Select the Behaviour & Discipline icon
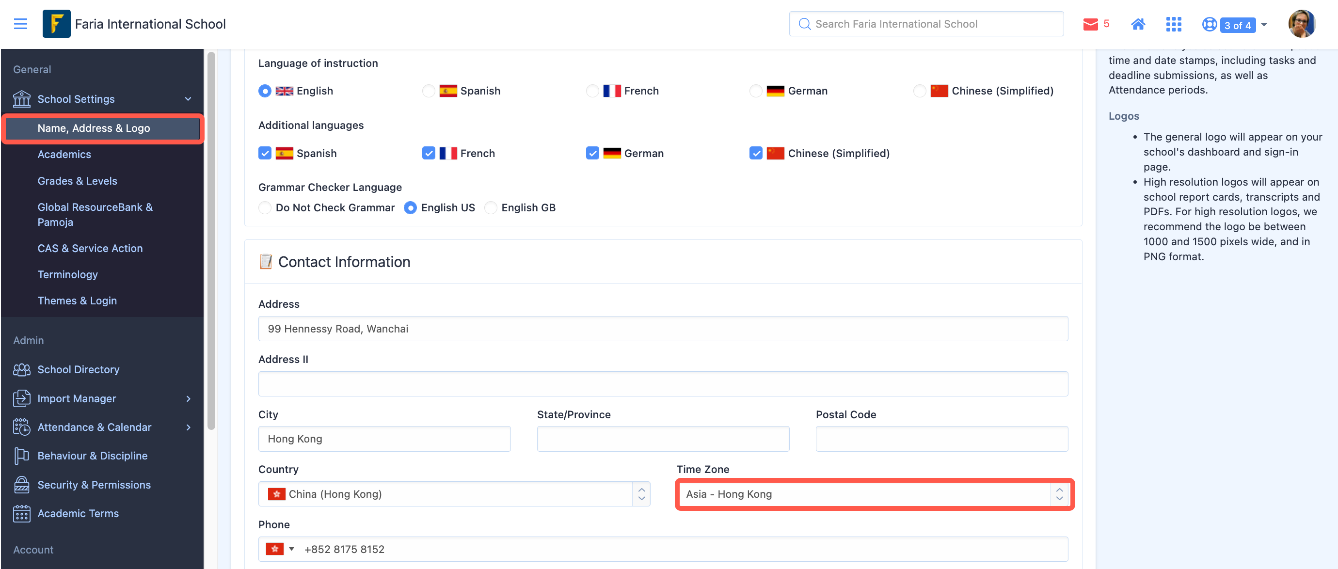The height and width of the screenshot is (569, 1338). point(21,456)
